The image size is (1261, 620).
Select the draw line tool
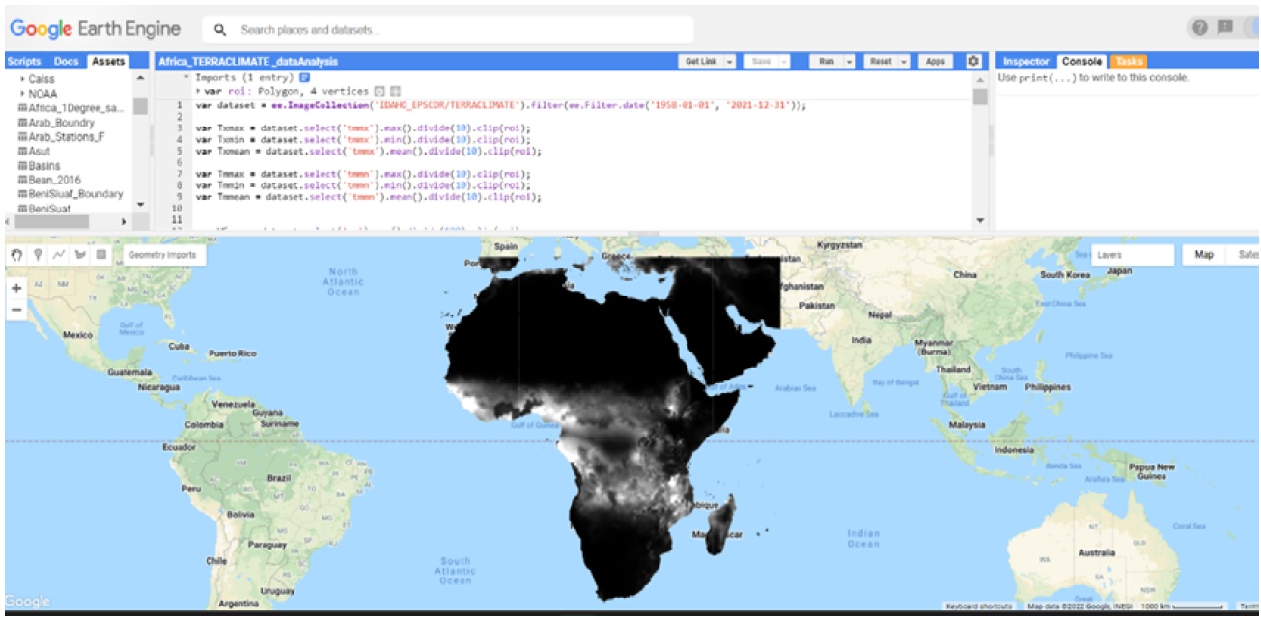click(59, 255)
